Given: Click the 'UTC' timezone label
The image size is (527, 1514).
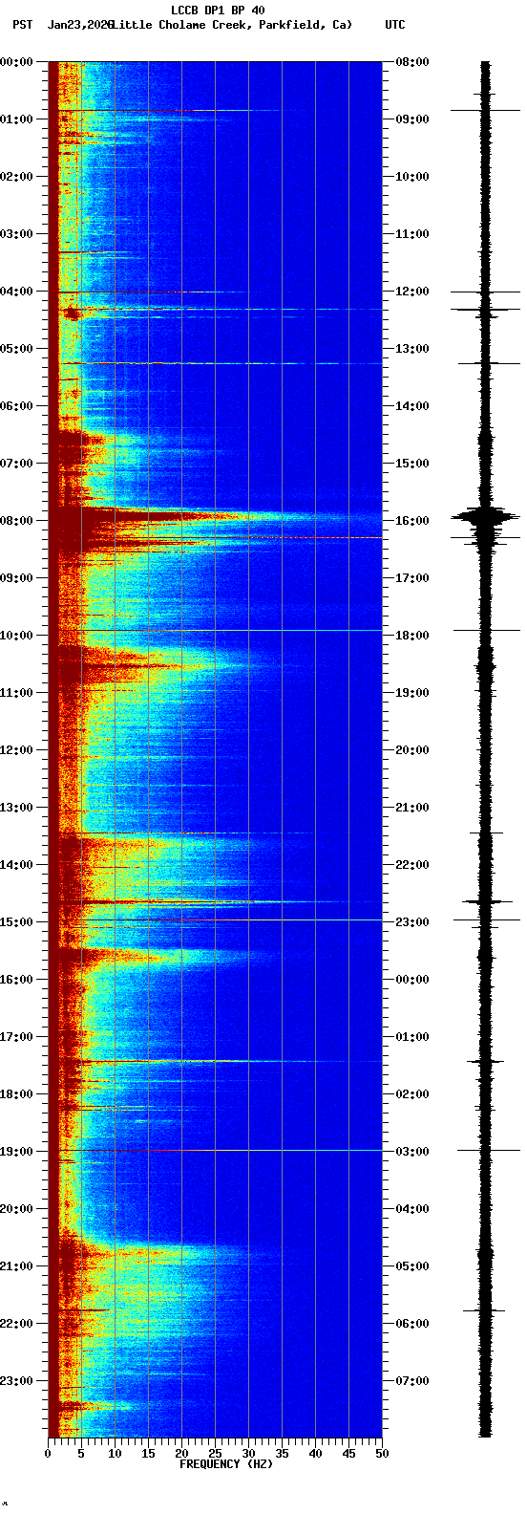Looking at the screenshot, I should pos(395,24).
